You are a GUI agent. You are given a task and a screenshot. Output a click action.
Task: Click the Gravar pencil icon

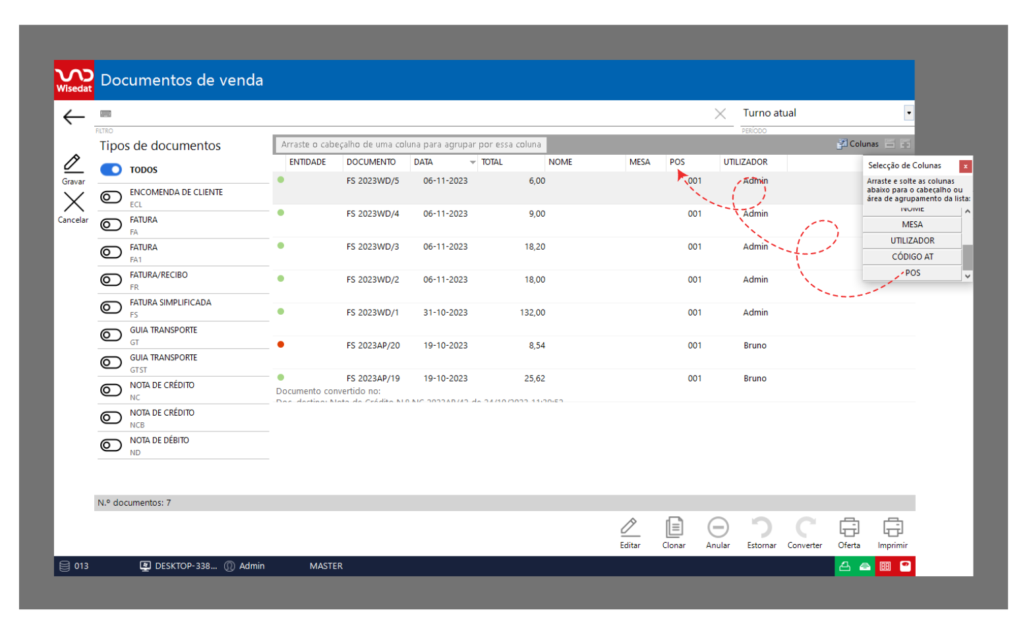tap(73, 163)
